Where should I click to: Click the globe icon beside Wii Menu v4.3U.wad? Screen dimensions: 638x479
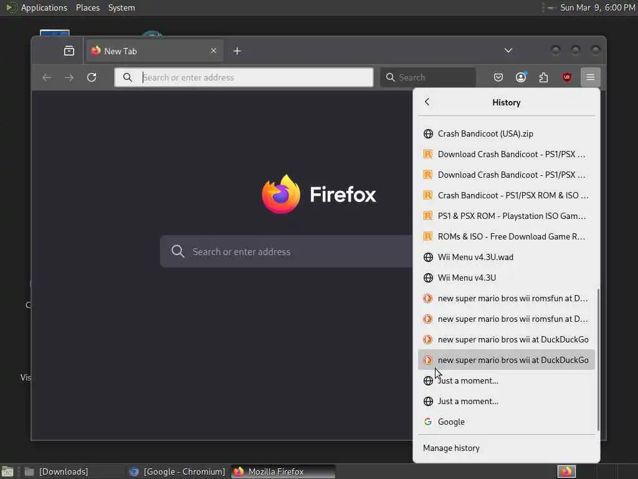(427, 258)
